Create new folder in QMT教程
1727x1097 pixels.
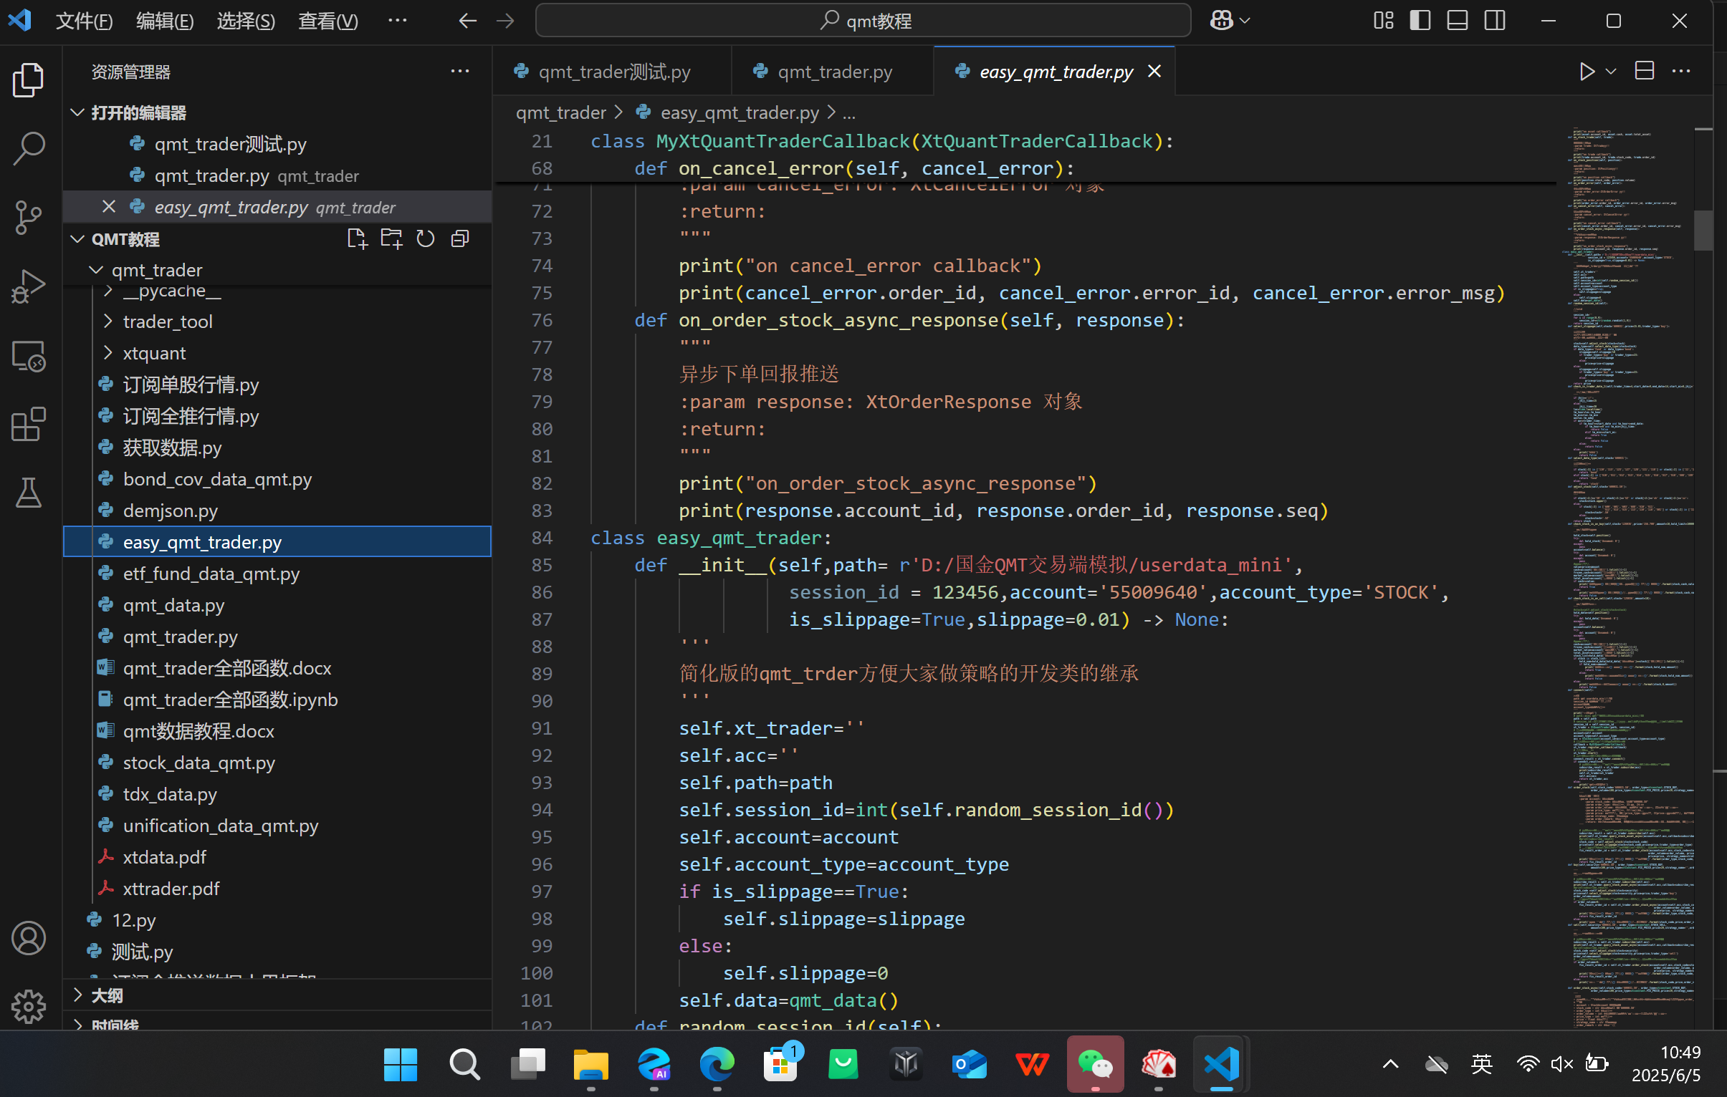[391, 238]
